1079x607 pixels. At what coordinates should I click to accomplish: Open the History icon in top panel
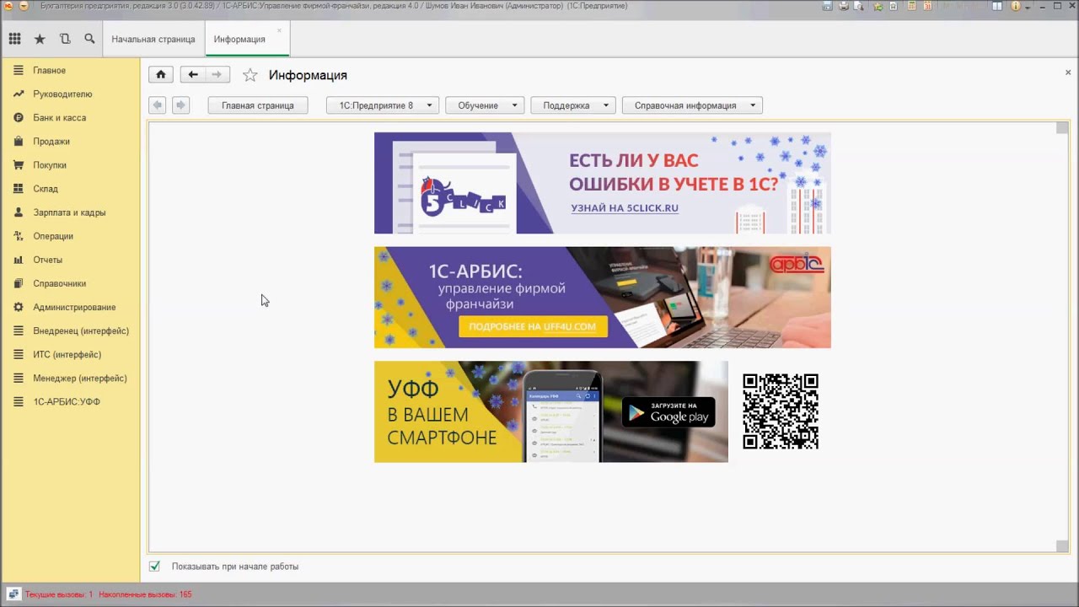click(x=65, y=39)
